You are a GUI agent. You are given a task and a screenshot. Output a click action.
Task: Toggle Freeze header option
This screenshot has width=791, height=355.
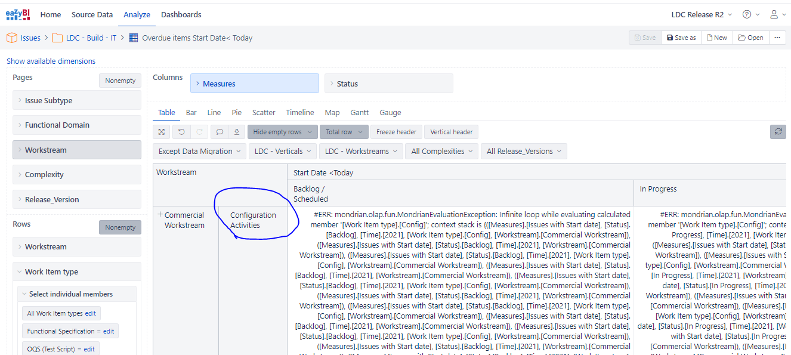pyautogui.click(x=396, y=132)
